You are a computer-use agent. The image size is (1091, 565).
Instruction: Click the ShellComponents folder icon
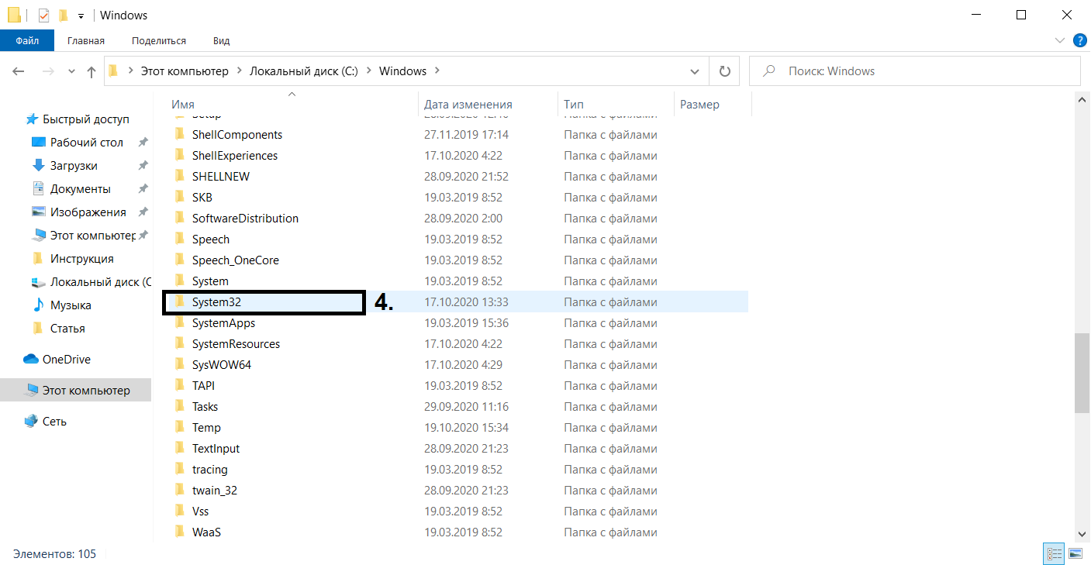pyautogui.click(x=179, y=134)
